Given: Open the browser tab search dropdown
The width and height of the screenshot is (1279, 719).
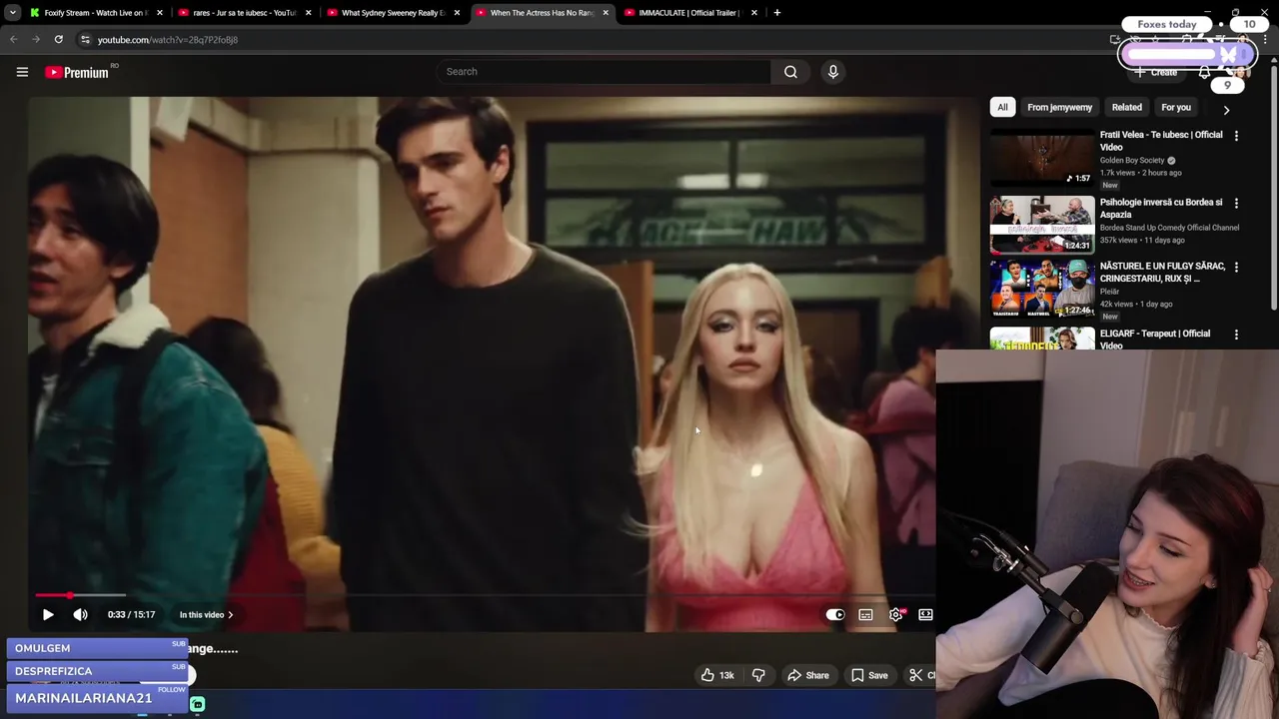Looking at the screenshot, I should [x=12, y=13].
